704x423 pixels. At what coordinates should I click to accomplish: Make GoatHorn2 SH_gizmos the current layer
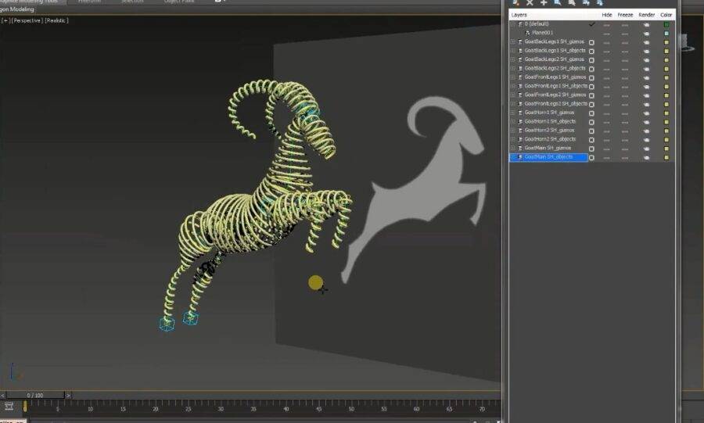click(x=591, y=131)
